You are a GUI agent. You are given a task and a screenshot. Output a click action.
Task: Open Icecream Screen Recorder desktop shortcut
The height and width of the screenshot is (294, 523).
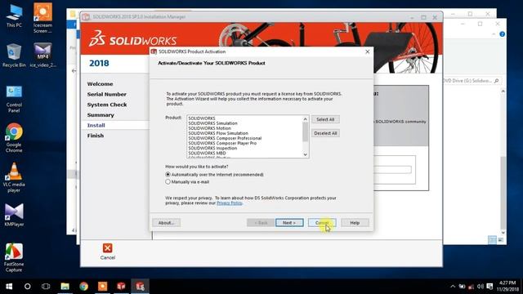(42, 18)
